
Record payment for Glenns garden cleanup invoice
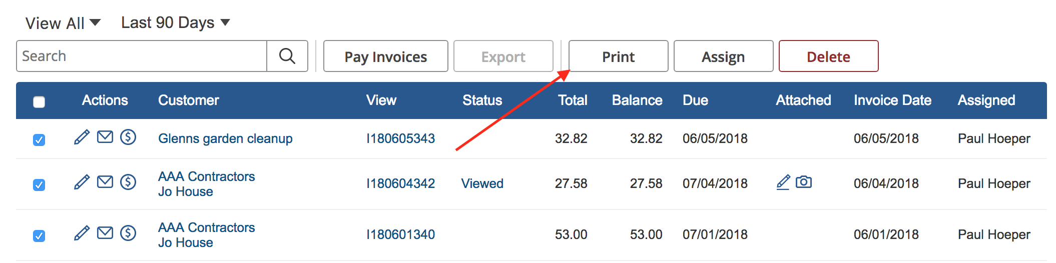click(x=128, y=136)
